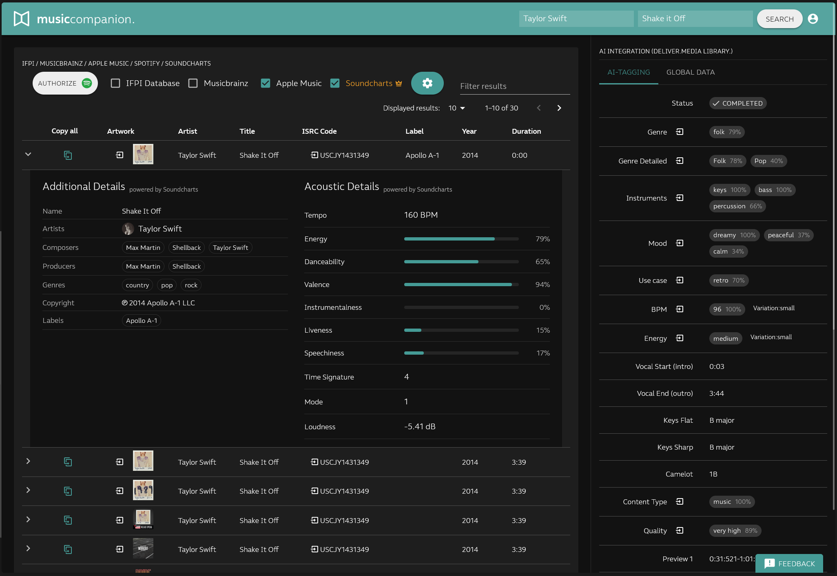Collapse the first expanded result row
Screen dimensions: 837x576
(28, 154)
